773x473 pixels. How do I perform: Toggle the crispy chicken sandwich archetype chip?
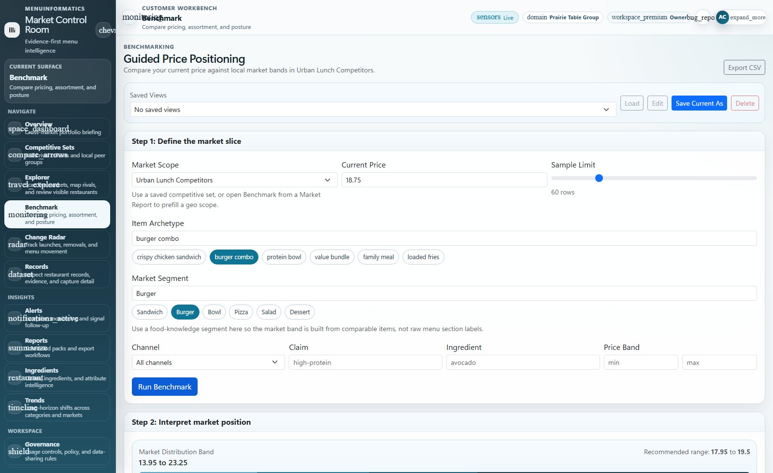tap(169, 257)
